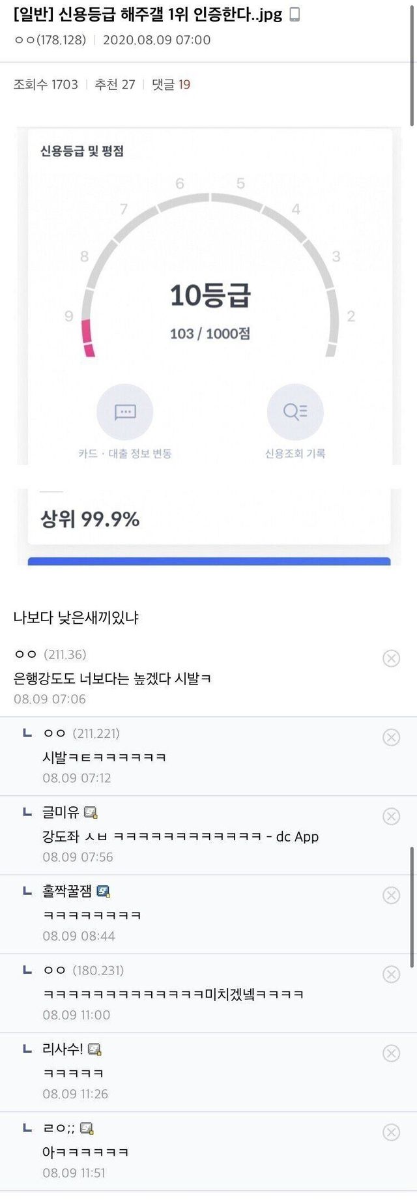This screenshot has width=417, height=1200.
Task: Open the 댓글 19 comment count link
Action: pyautogui.click(x=171, y=84)
